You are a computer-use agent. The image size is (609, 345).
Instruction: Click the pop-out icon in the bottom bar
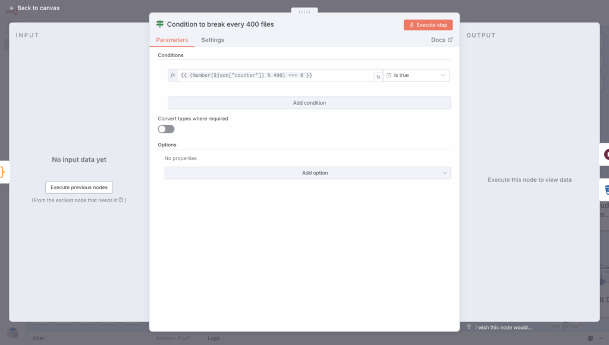[x=590, y=338]
